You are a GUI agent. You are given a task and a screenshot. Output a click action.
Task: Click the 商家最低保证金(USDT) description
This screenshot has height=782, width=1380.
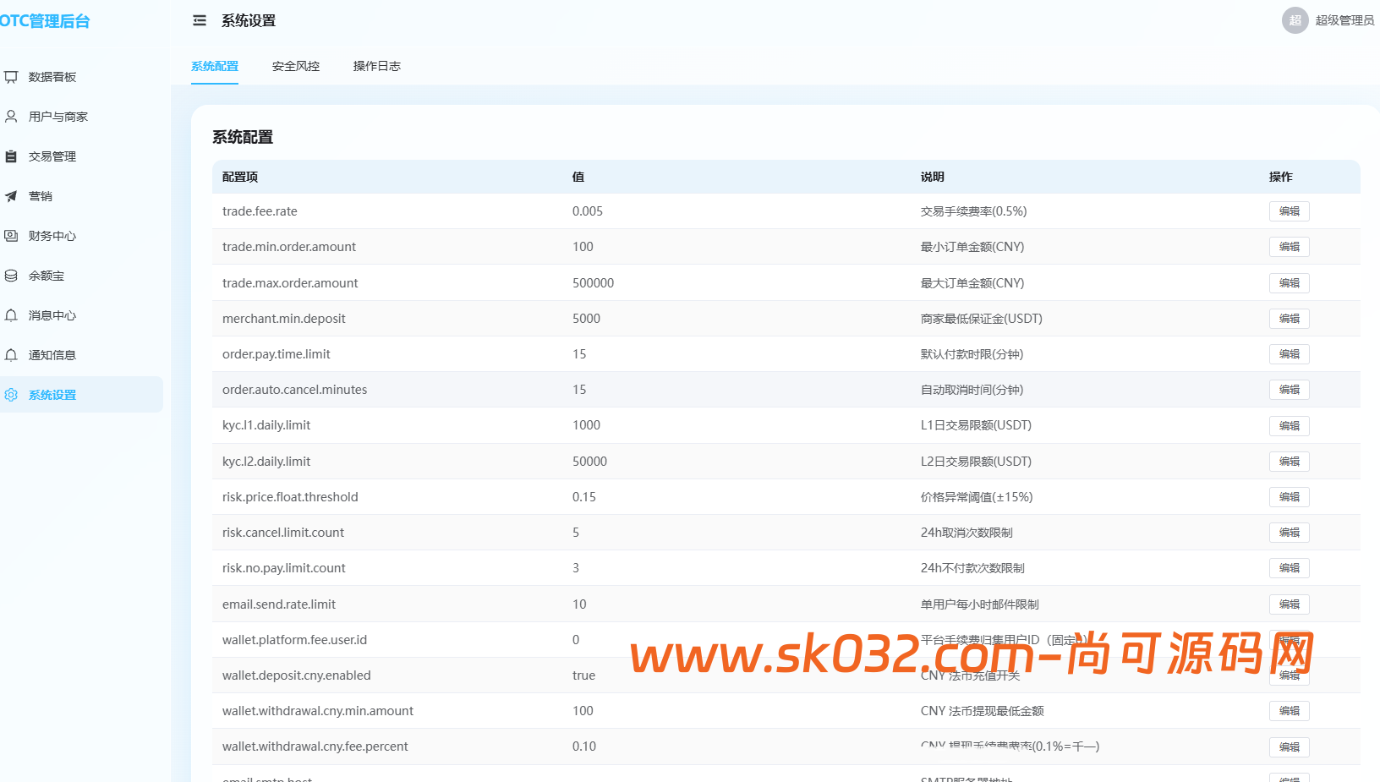[981, 319]
